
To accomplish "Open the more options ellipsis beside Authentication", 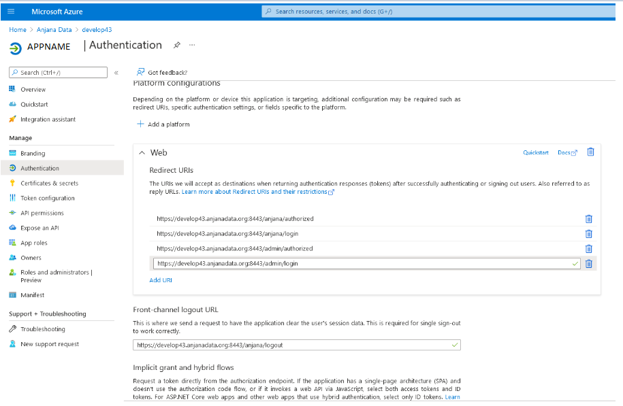I will pos(192,45).
